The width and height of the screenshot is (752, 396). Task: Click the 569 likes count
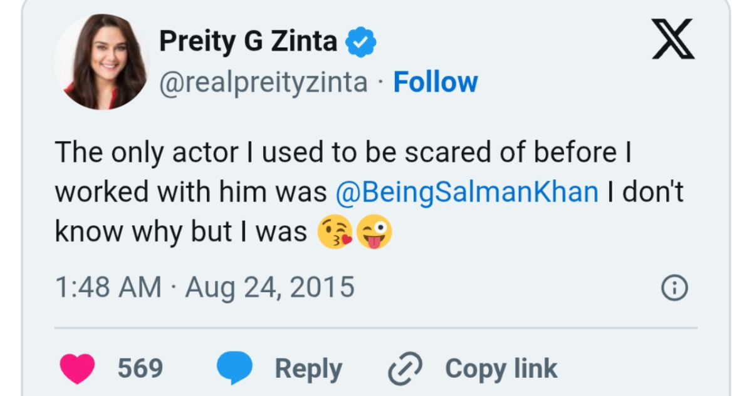click(x=140, y=368)
